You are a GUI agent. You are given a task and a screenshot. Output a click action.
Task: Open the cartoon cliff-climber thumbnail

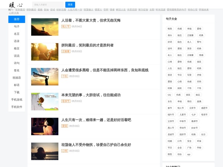coord(45,102)
